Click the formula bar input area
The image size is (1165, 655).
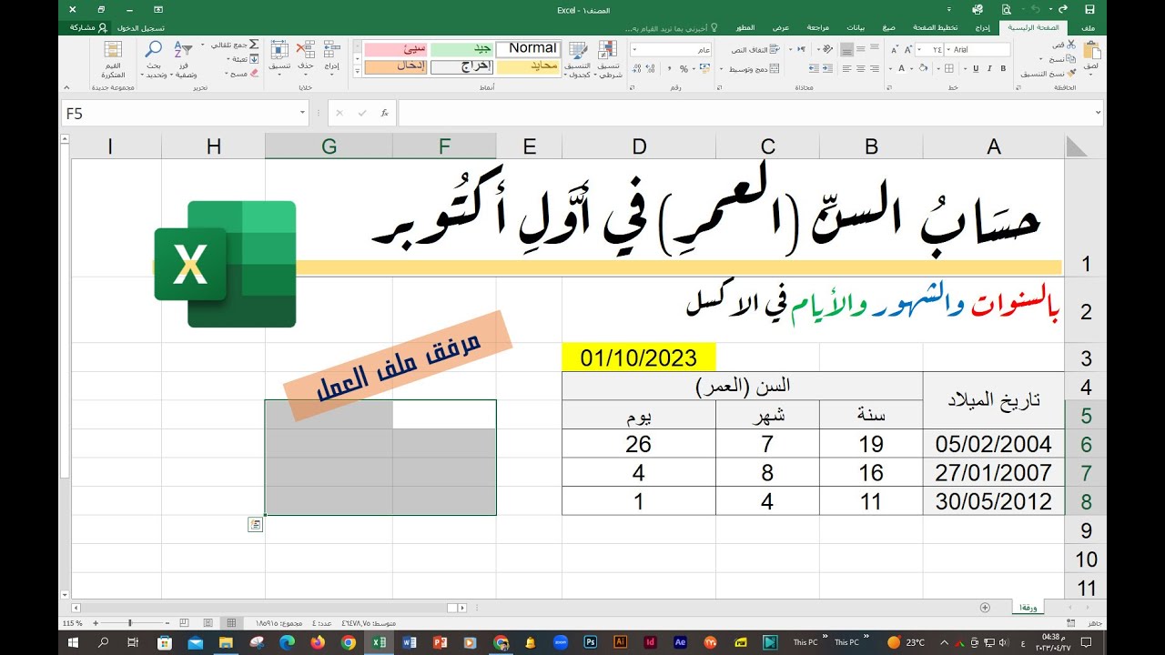pyautogui.click(x=746, y=113)
